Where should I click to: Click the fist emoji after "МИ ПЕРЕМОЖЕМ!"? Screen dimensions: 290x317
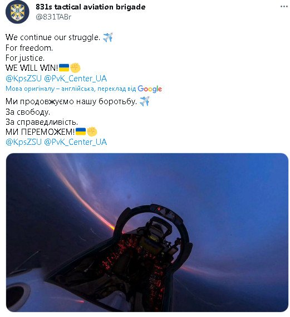click(92, 131)
